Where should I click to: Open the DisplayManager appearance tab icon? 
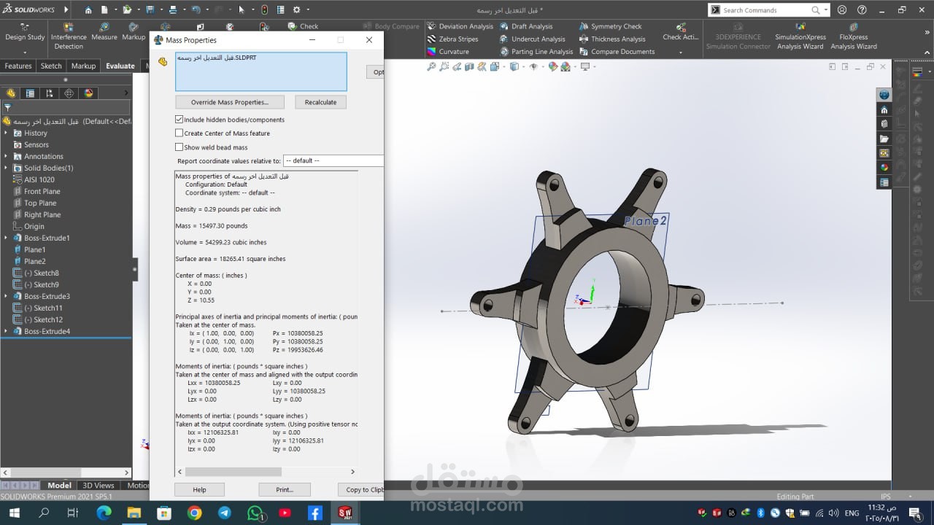point(88,93)
